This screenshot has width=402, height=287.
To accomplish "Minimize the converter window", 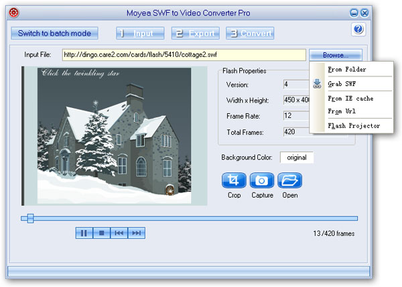I will click(x=354, y=13).
